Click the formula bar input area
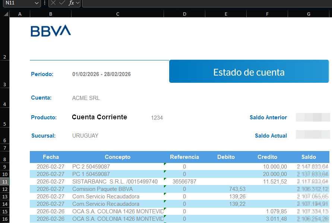This screenshot has width=332, height=223. click(x=207, y=3)
